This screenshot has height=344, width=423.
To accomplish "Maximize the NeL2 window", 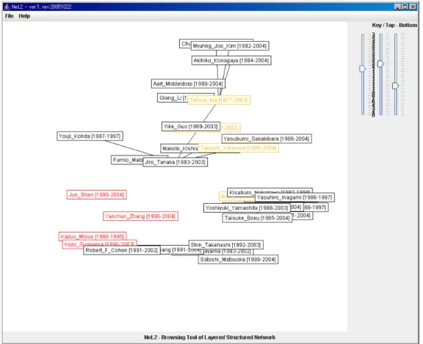I will pos(405,7).
